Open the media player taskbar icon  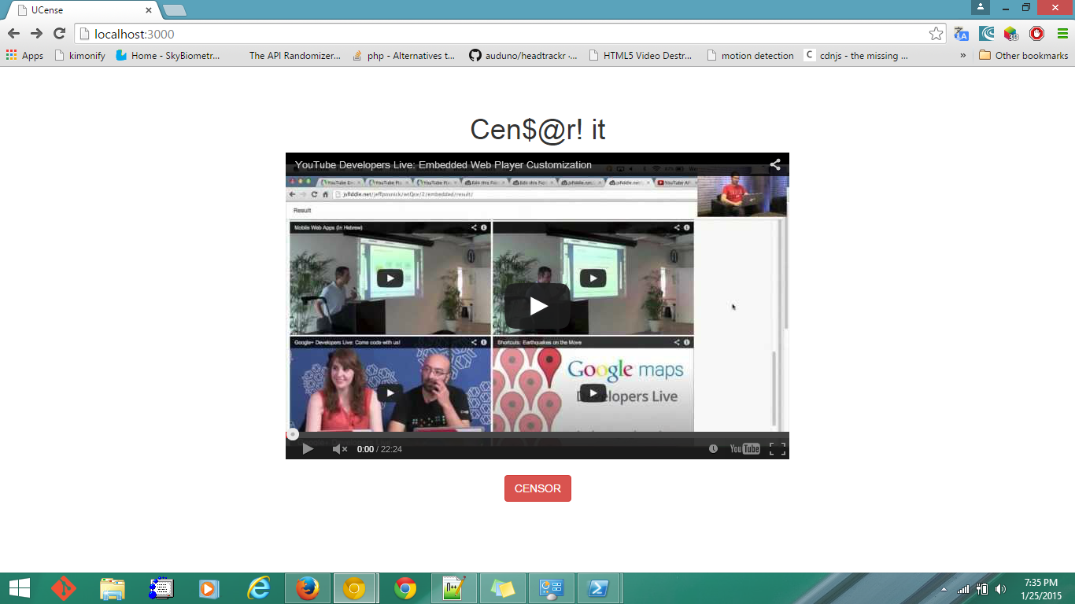[209, 588]
